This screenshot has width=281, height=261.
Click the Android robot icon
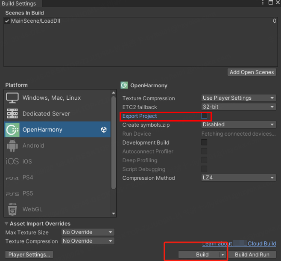tap(12, 146)
